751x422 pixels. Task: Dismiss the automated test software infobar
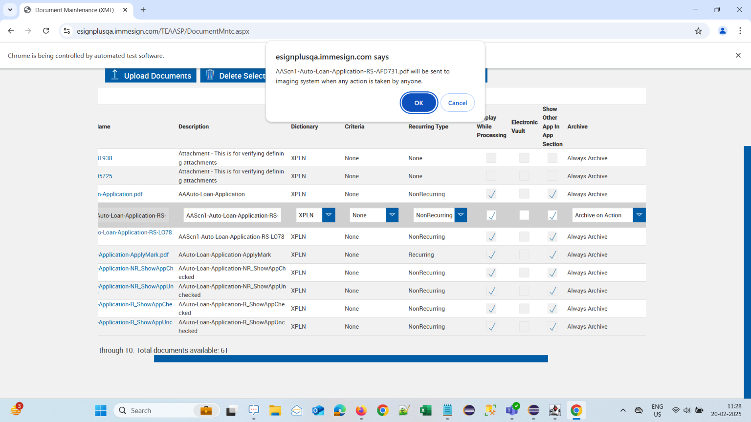click(x=738, y=56)
